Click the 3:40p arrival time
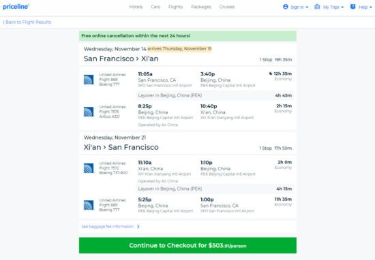The width and height of the screenshot is (375, 260). coord(207,74)
